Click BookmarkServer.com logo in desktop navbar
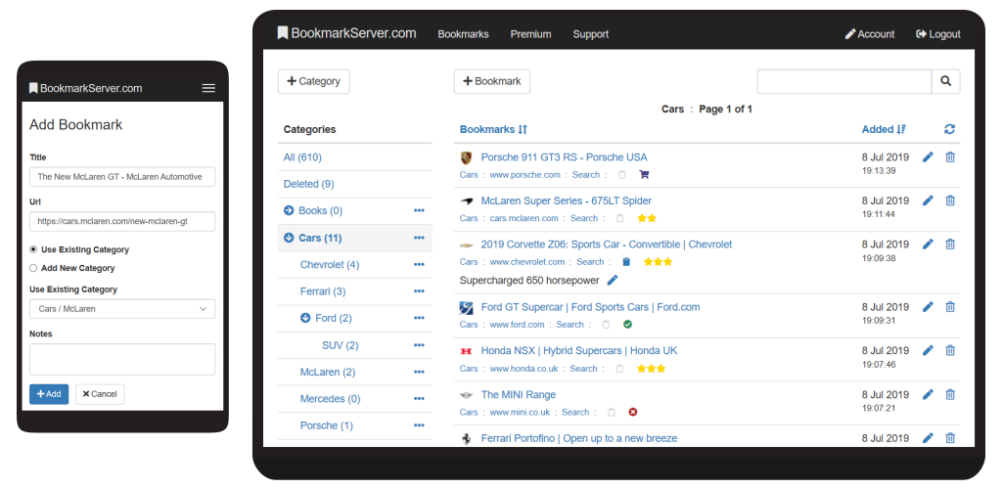Image resolution: width=1002 pixels, height=489 pixels. (347, 33)
